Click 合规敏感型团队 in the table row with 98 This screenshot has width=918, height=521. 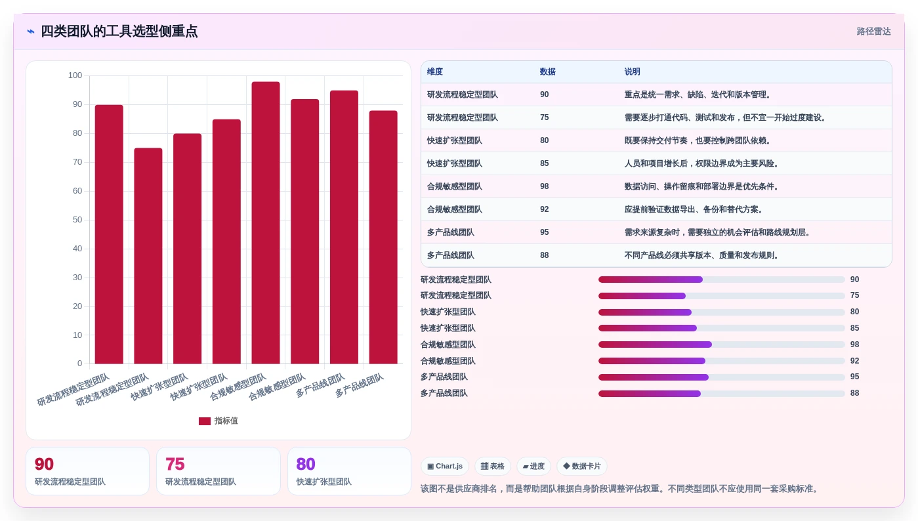coord(455,186)
